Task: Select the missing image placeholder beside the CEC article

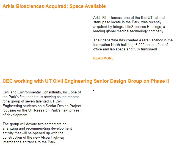Action: coord(93,90)
